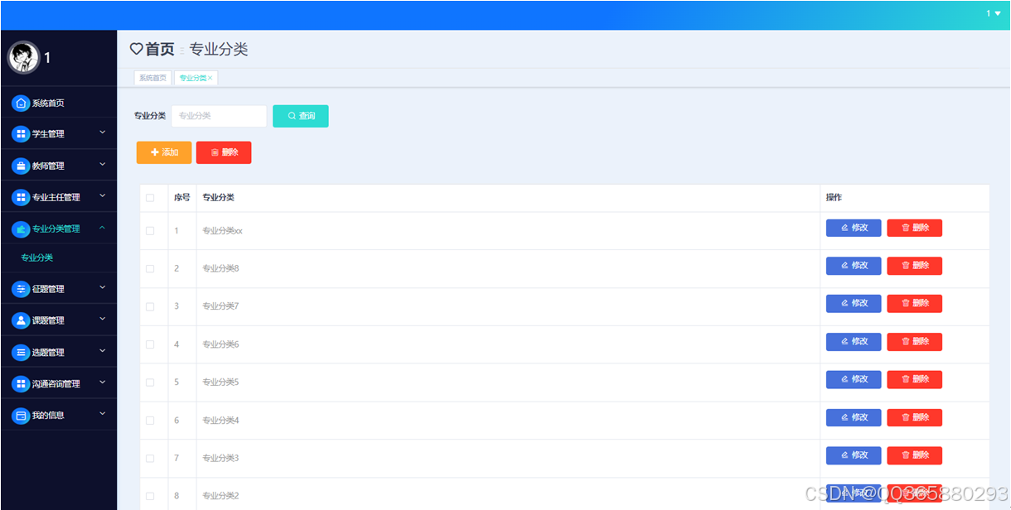The image size is (1011, 510).
Task: Click the 学生管理 grid icon
Action: pyautogui.click(x=21, y=134)
